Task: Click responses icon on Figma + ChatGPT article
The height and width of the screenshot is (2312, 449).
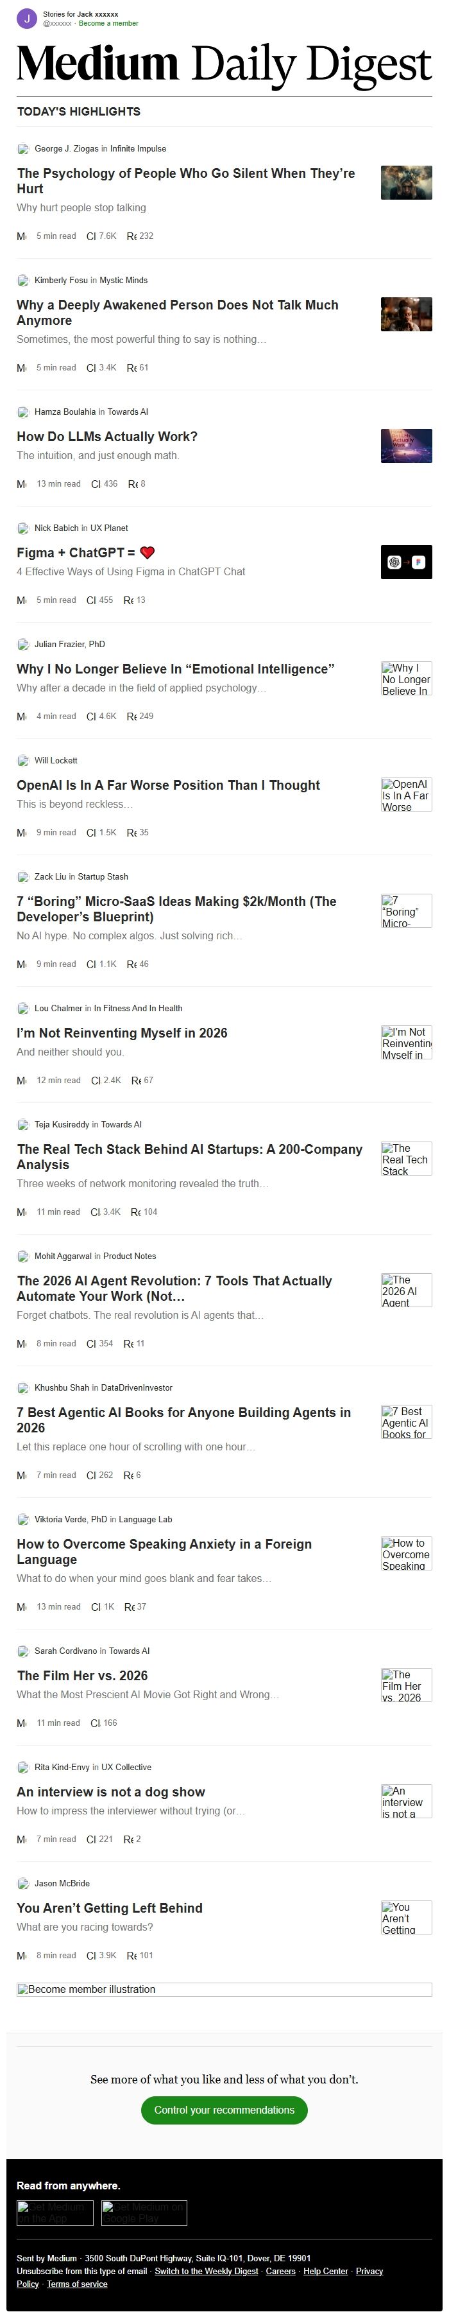Action: (129, 600)
